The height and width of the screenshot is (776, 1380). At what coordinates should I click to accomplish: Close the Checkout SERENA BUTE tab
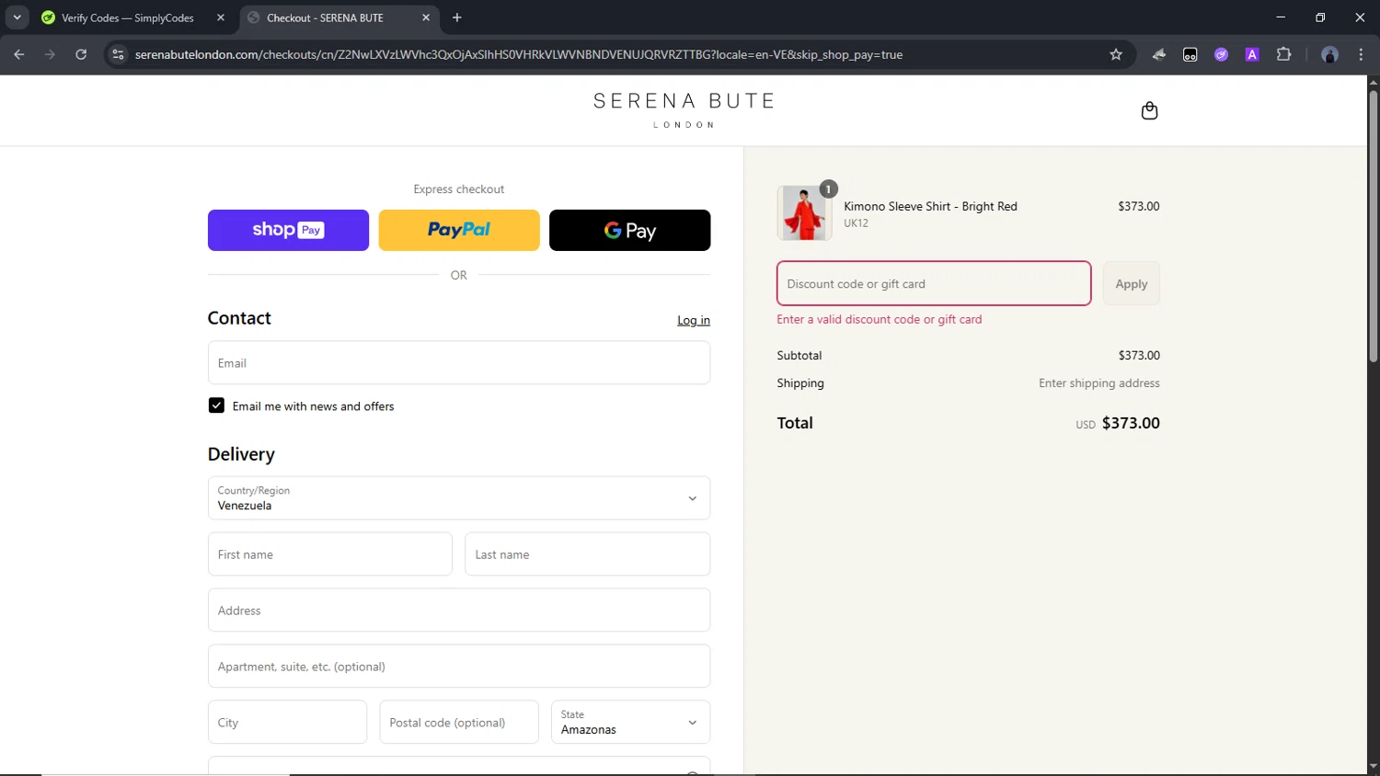click(x=426, y=17)
